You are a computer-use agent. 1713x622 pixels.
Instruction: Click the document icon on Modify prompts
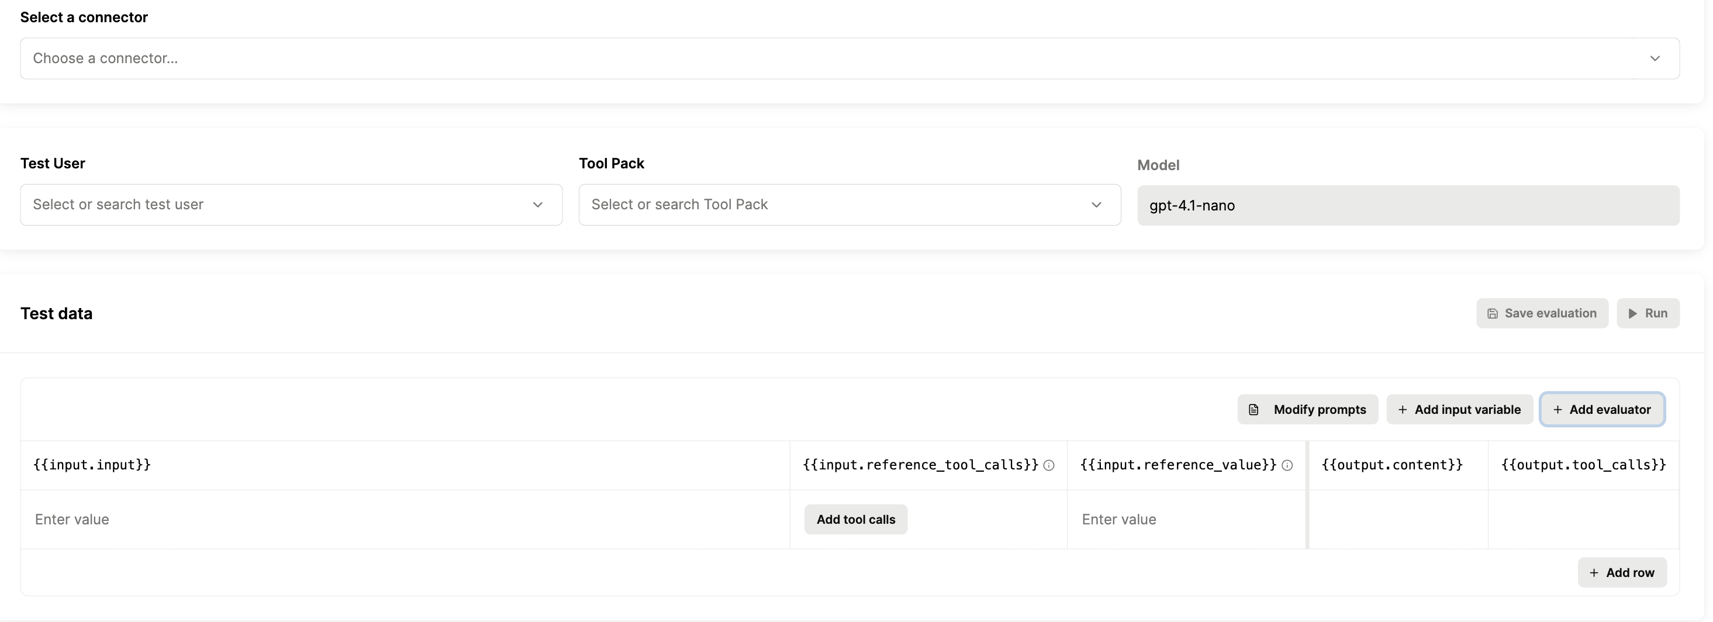click(x=1254, y=409)
